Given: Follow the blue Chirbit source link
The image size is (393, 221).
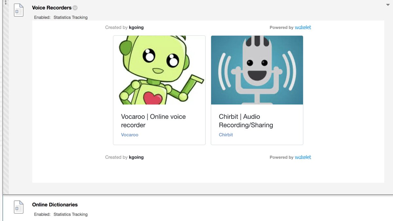Looking at the screenshot, I should pos(226,135).
